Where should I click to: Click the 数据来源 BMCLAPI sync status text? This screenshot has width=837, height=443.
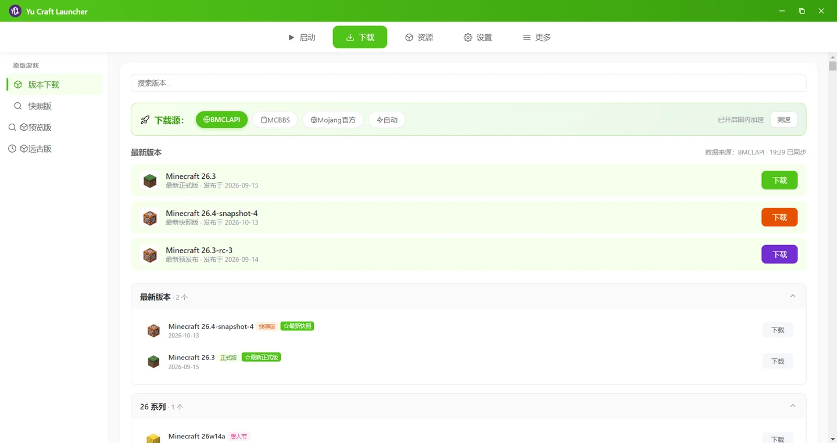pyautogui.click(x=756, y=152)
